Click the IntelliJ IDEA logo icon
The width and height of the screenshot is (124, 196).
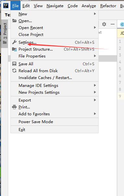[6, 6]
